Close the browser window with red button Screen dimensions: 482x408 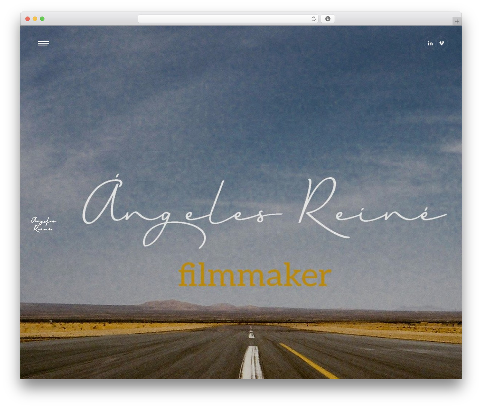[x=27, y=19]
